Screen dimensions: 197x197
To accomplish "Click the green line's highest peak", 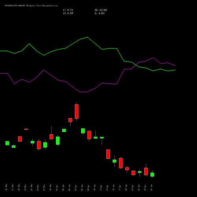I will (x=87, y=37).
